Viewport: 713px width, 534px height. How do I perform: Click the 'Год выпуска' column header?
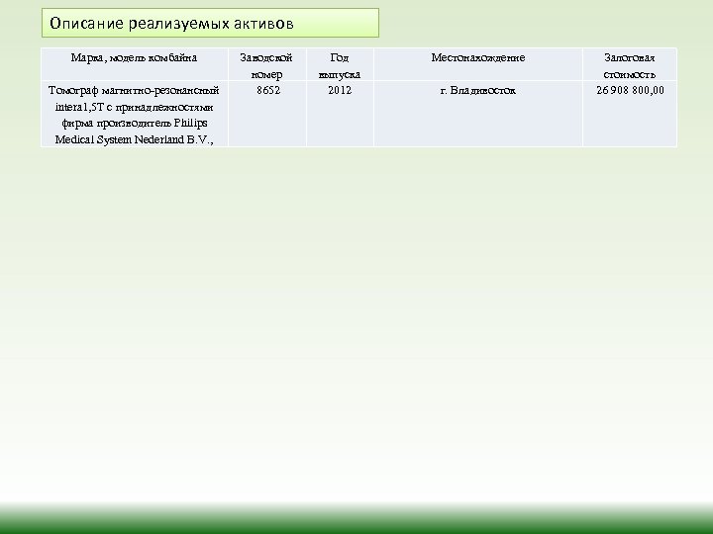point(340,66)
